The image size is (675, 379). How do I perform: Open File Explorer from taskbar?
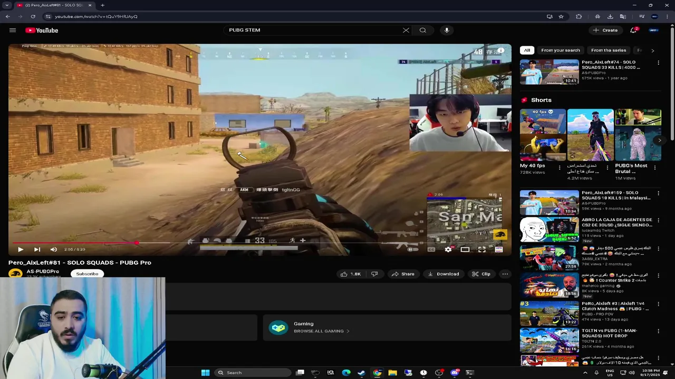click(392, 373)
